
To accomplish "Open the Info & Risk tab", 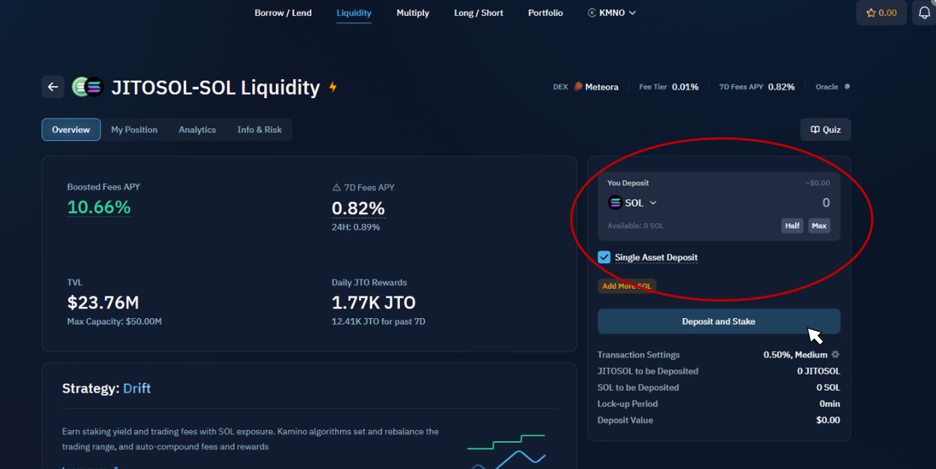I will (259, 130).
